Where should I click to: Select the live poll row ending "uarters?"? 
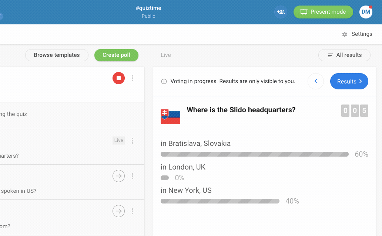[x=72, y=147]
